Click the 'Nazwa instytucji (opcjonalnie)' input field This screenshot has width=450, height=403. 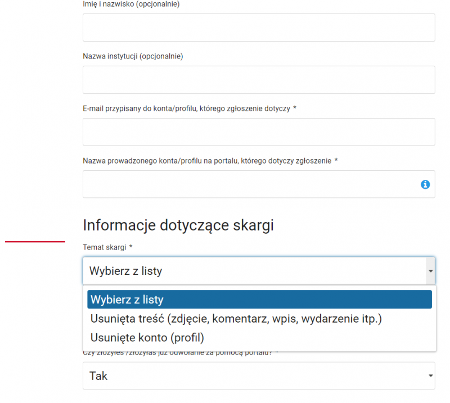[259, 79]
